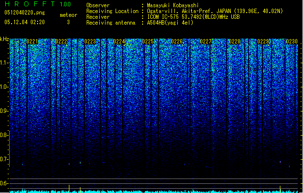Select the 0226 time marker
The height and width of the screenshot is (193, 303).
click(x=177, y=41)
